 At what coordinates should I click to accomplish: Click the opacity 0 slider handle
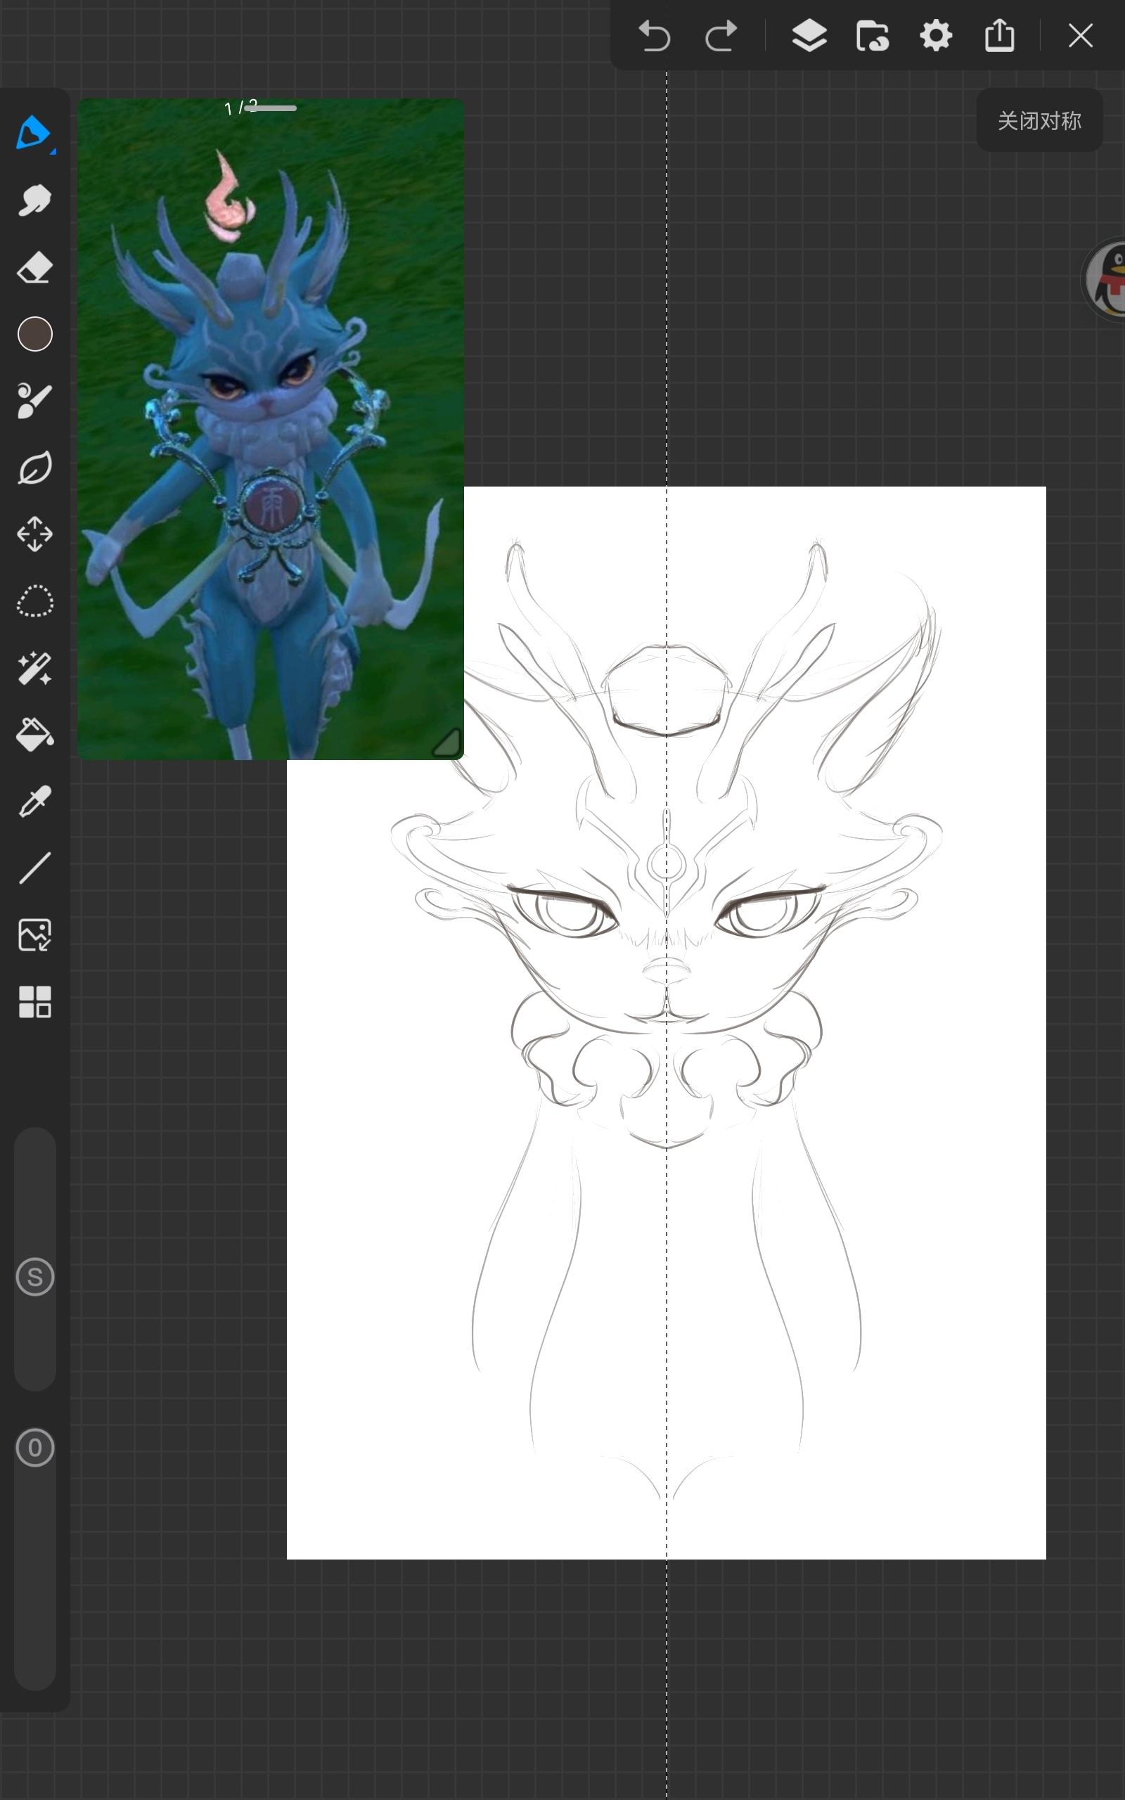[34, 1448]
